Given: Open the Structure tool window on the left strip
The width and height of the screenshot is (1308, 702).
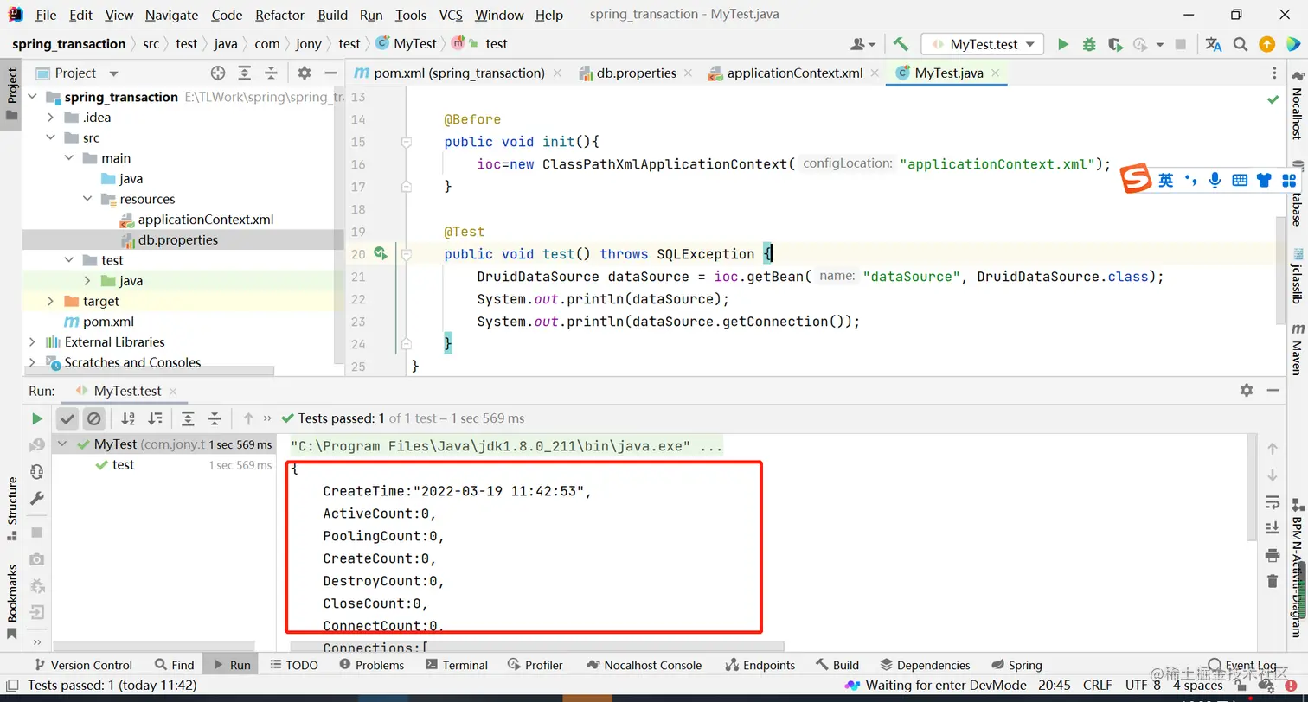Looking at the screenshot, I should coord(12,508).
